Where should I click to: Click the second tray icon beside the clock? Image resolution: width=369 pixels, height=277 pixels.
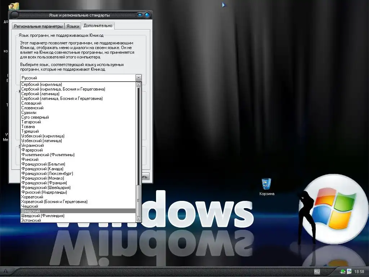tap(349, 272)
